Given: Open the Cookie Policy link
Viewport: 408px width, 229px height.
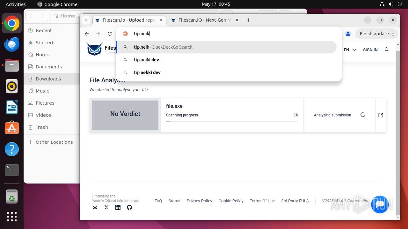Looking at the screenshot, I should pos(231,201).
